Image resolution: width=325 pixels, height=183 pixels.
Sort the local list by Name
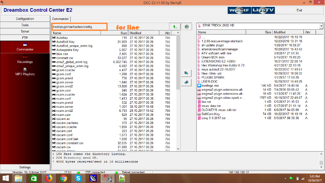coord(221,32)
